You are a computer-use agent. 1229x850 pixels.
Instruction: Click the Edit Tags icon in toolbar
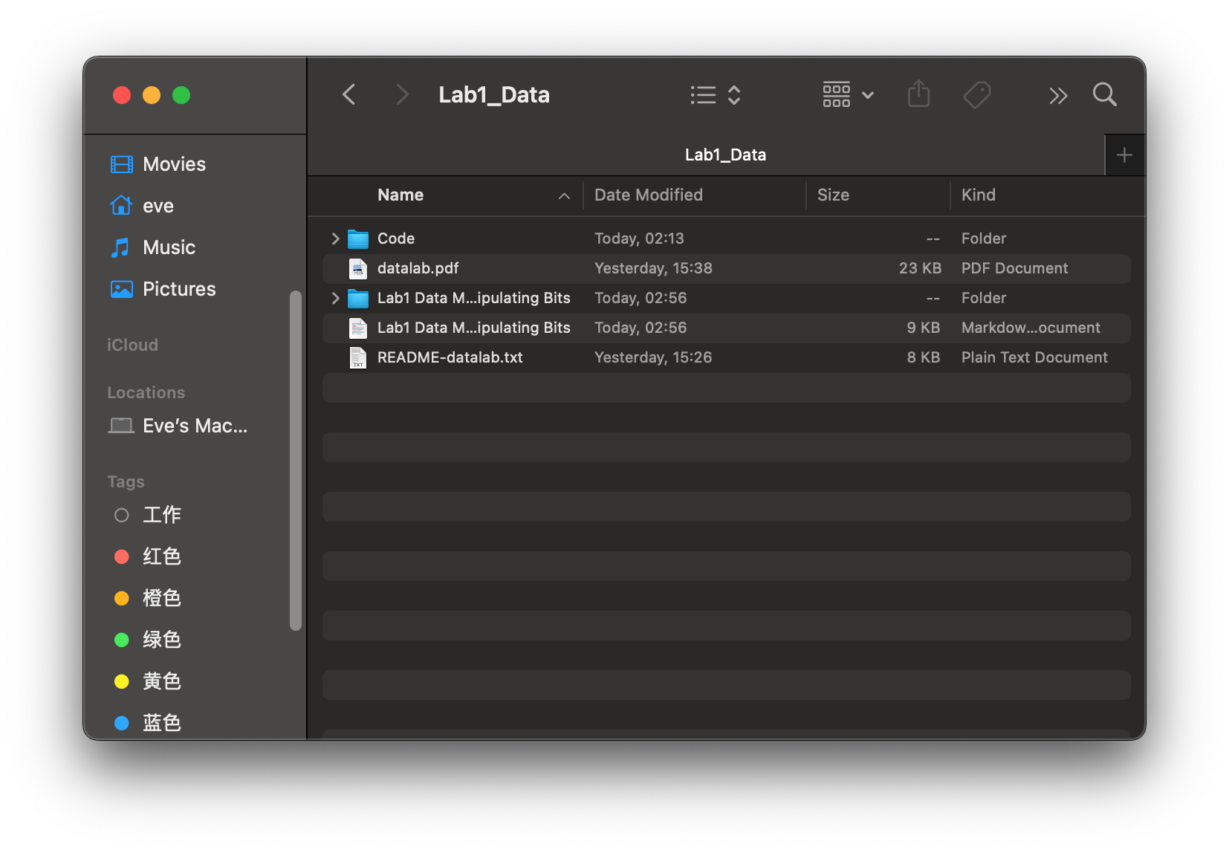pyautogui.click(x=977, y=94)
